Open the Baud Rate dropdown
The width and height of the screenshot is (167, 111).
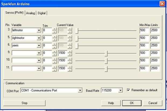(120, 91)
